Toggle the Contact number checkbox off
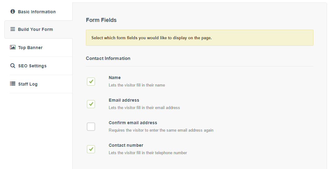332x169 pixels. [x=91, y=149]
